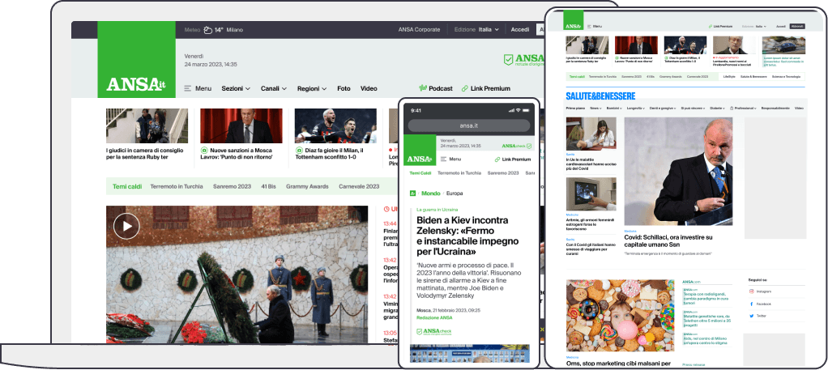Click SALUTE&BENESSERE title on tablet
Image resolution: width=828 pixels, height=370 pixels.
tap(600, 96)
